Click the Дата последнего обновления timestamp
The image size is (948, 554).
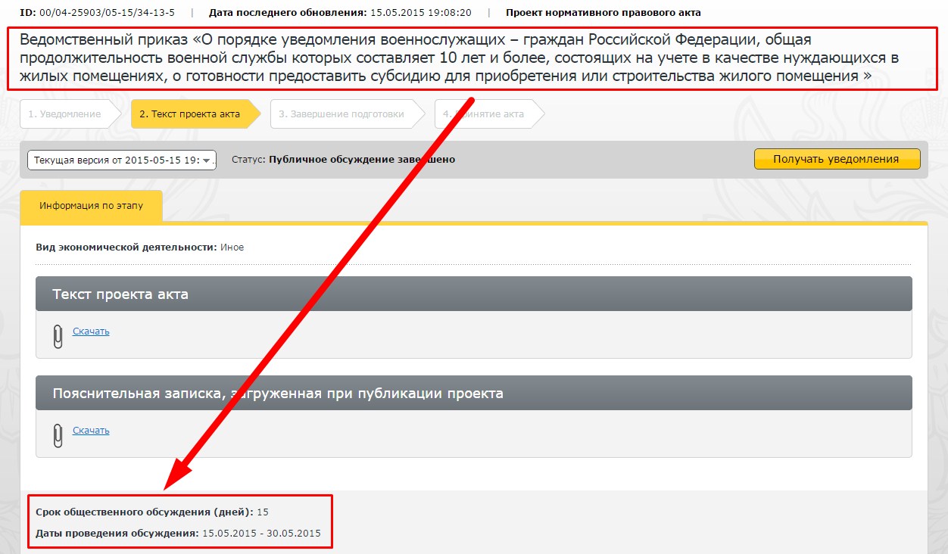421,13
